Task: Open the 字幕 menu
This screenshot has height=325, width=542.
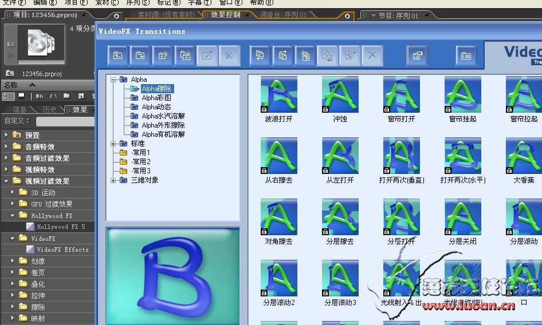Action: pyautogui.click(x=200, y=3)
